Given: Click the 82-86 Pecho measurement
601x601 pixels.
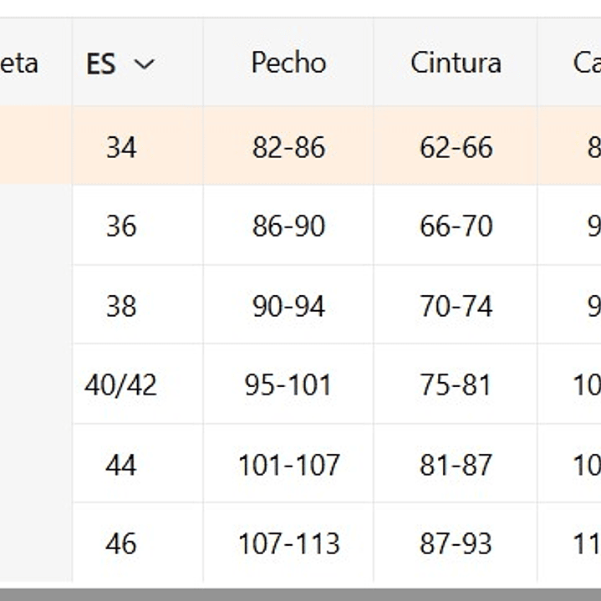Looking at the screenshot, I should (288, 148).
